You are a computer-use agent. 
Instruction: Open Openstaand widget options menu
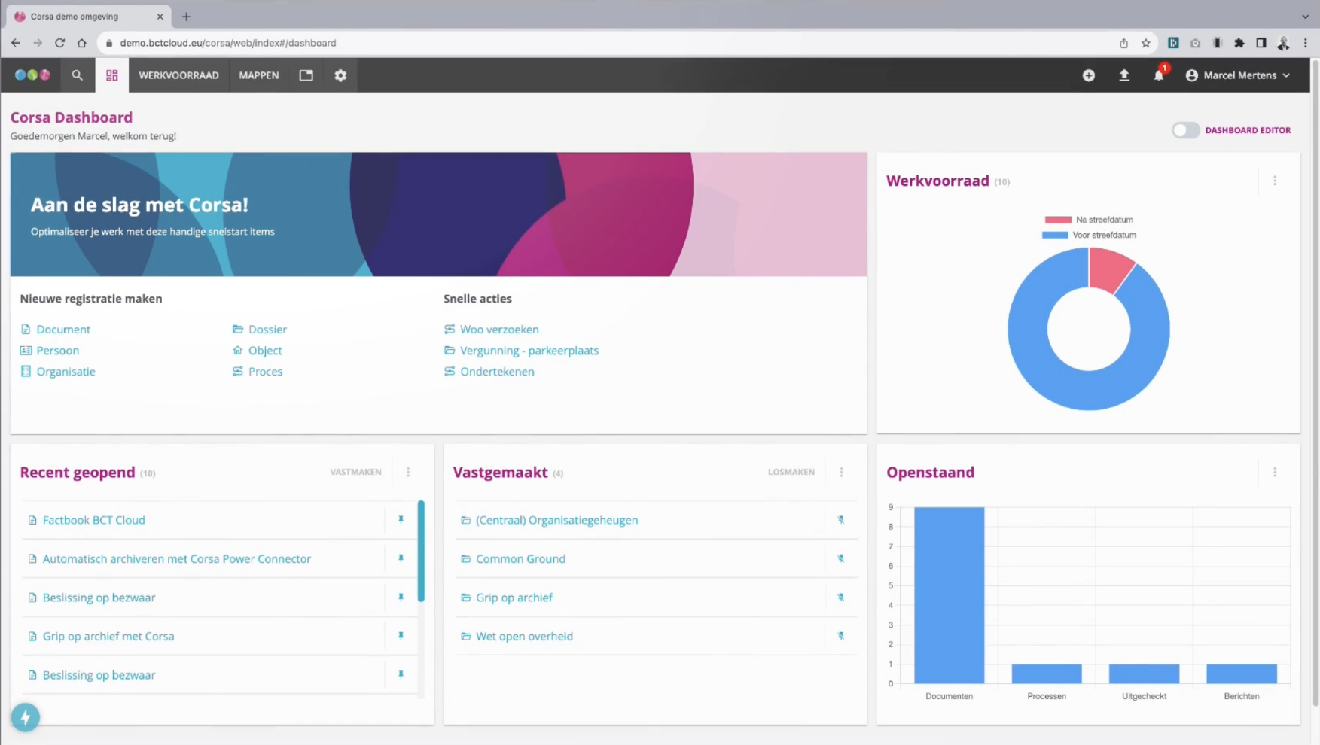[x=1275, y=472]
